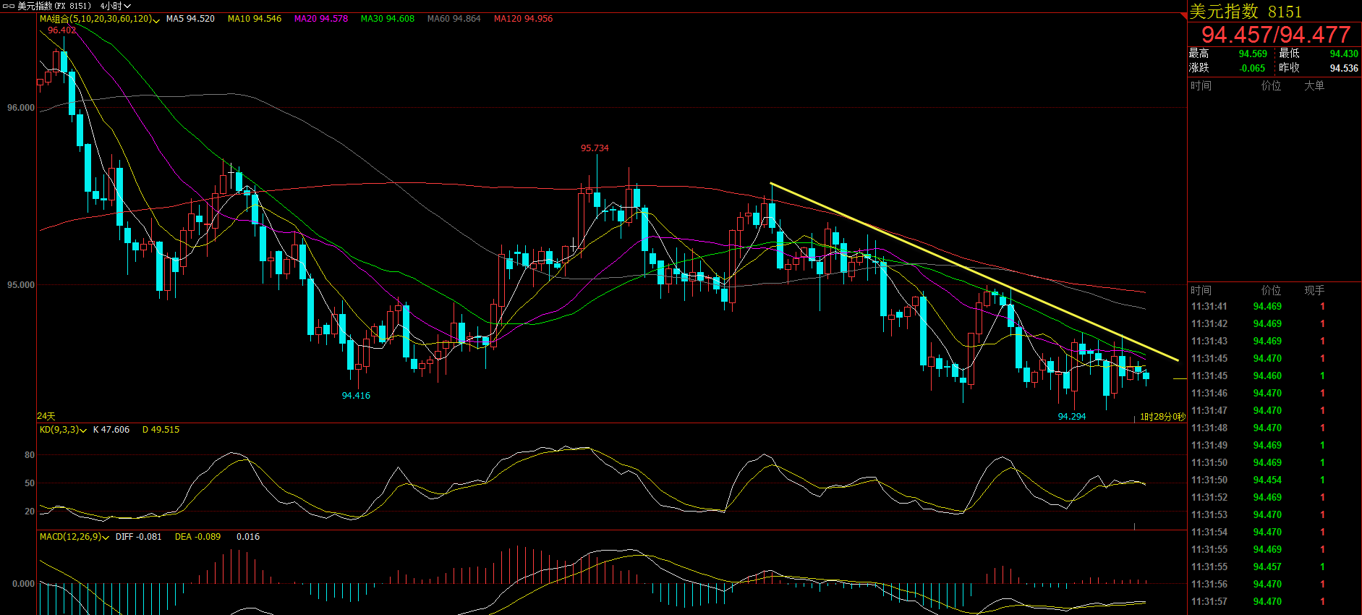
Task: Click the 美元指数 8151 title in quote panel
Action: pos(1255,12)
